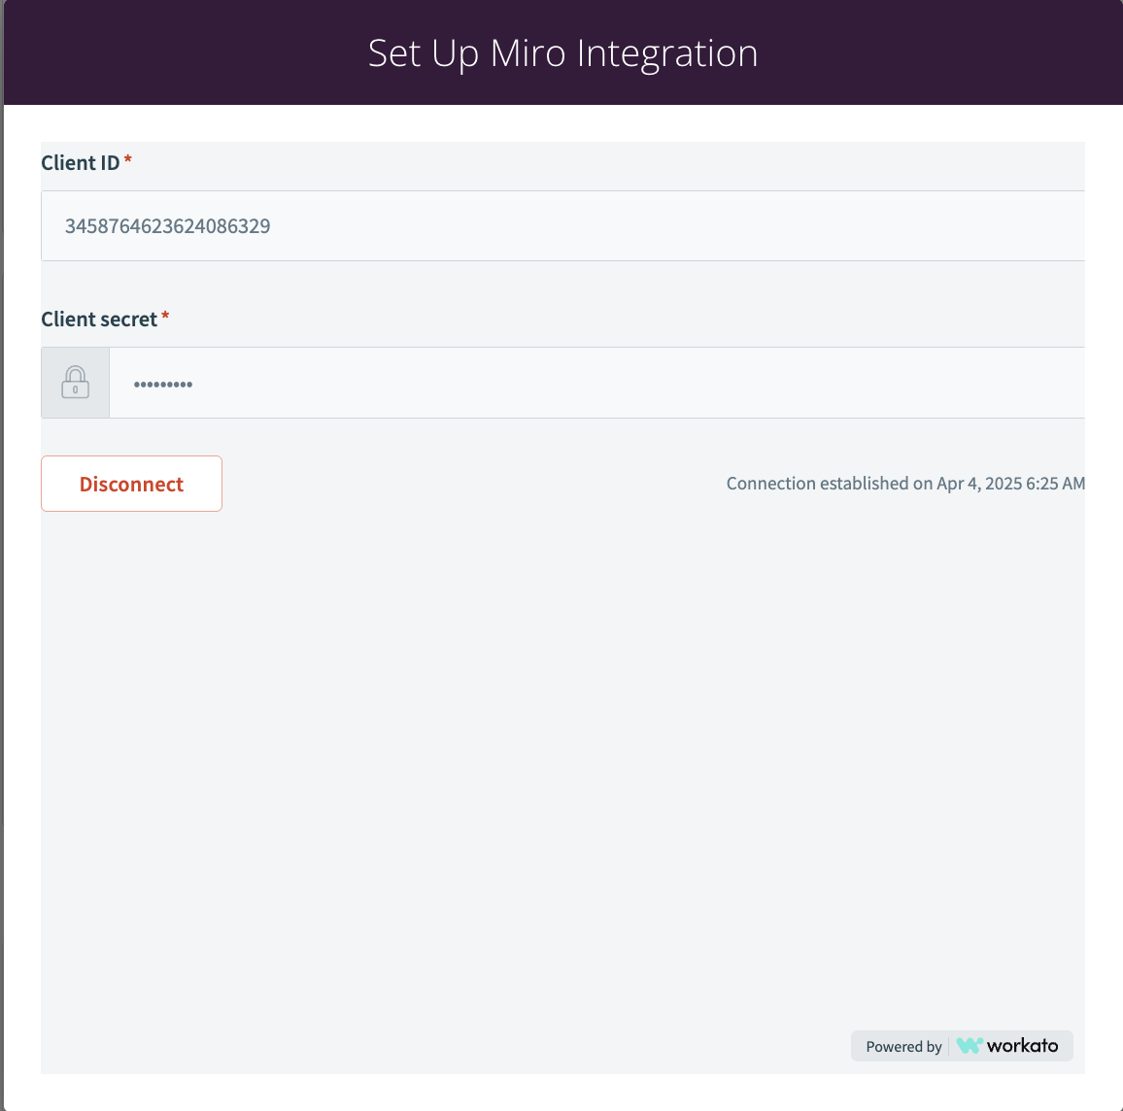The width and height of the screenshot is (1123, 1111).
Task: Click the Apr 4, 2025 6:25 AM timestamp
Action: pos(1010,484)
